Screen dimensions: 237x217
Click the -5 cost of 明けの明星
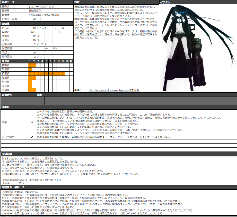[x=32, y=137]
